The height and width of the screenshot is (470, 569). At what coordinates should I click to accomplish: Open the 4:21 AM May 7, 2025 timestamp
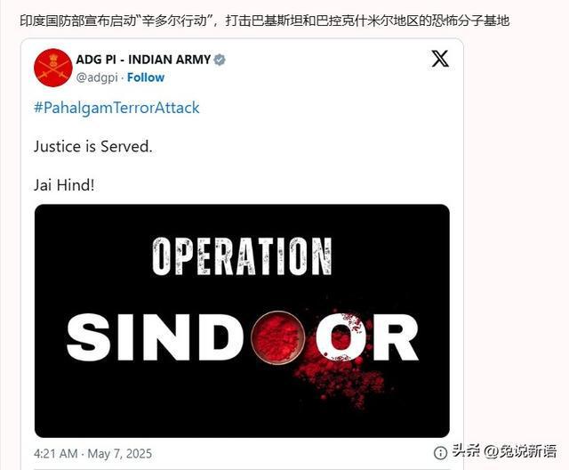click(x=92, y=454)
